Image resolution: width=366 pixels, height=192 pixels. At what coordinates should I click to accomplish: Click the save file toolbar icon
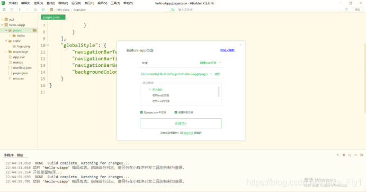tap(12, 10)
